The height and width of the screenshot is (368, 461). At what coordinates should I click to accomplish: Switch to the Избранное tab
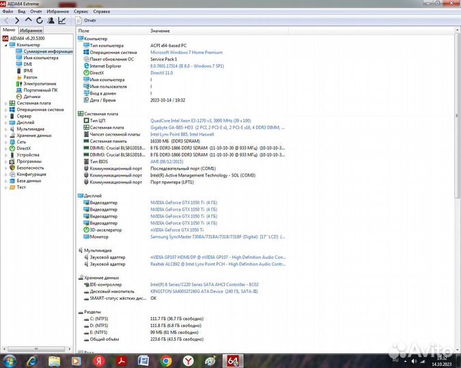click(31, 31)
